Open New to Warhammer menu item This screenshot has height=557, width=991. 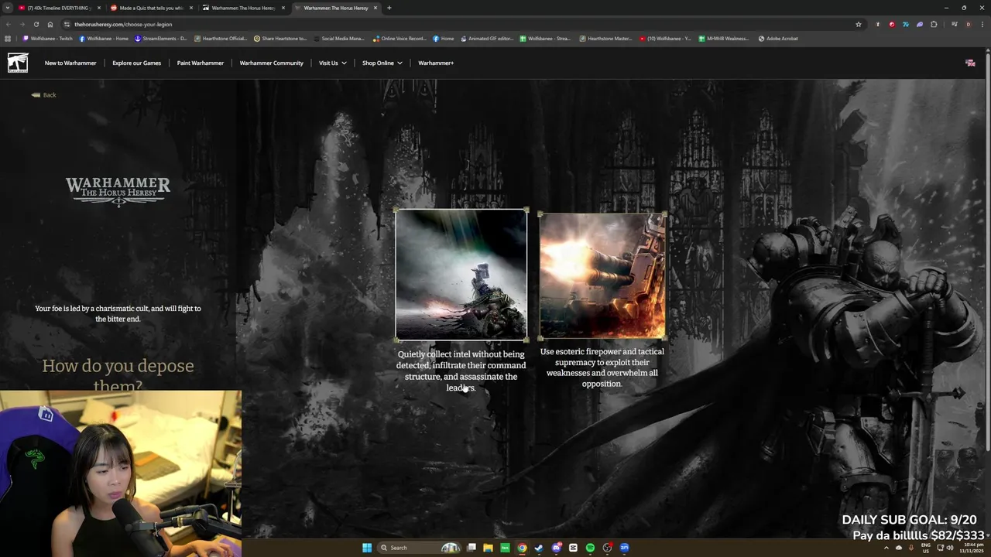70,63
